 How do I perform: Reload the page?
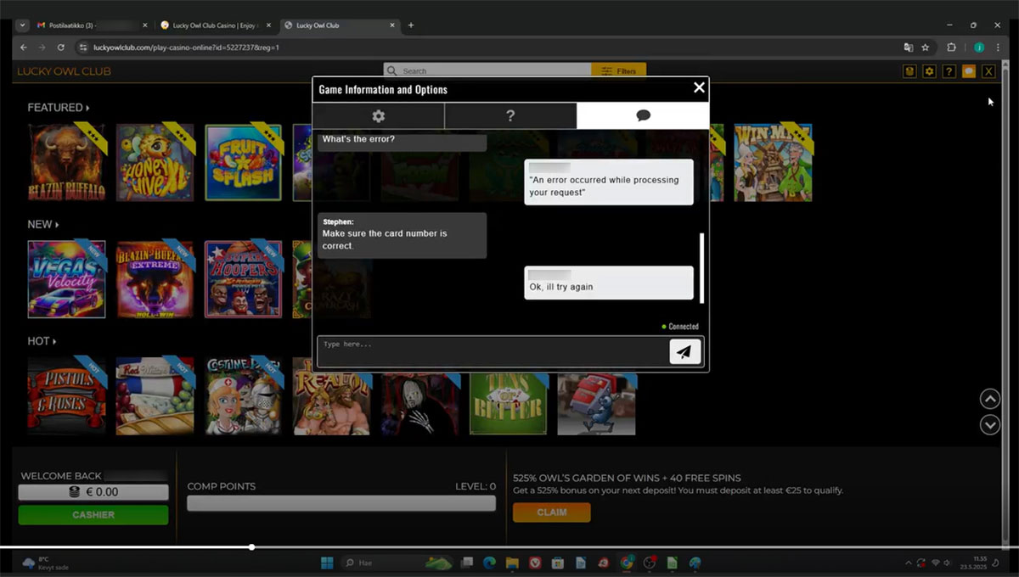click(x=61, y=48)
